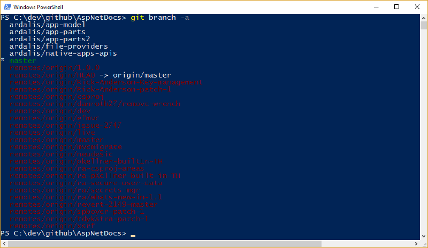Image resolution: width=428 pixels, height=248 pixels.
Task: Click the vertical scrollbar down arrow
Action: click(x=424, y=237)
